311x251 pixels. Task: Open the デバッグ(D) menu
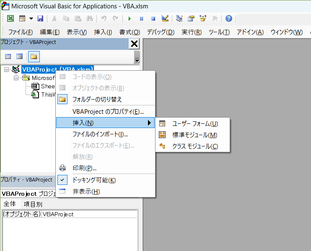coord(161,32)
